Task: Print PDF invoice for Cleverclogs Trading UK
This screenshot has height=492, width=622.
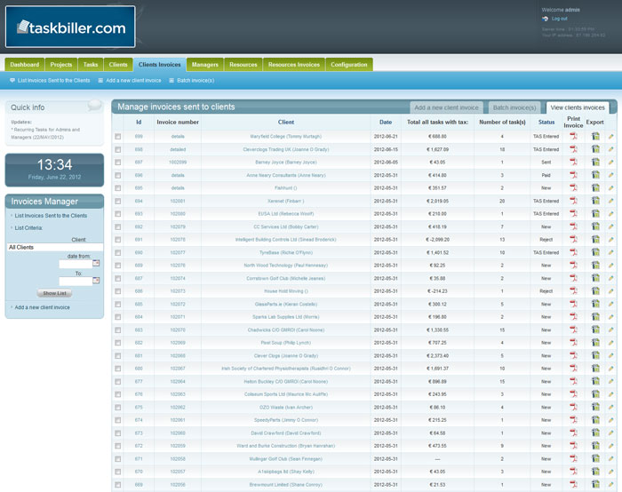Action: click(573, 149)
